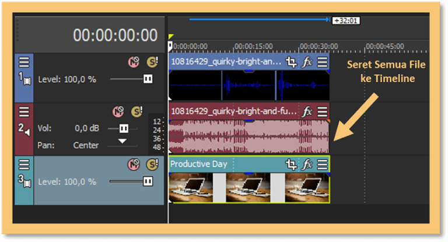The height and width of the screenshot is (242, 448).
Task: Select track 1 clip title 10816429_quirky-bright-an...
Action: 226,61
